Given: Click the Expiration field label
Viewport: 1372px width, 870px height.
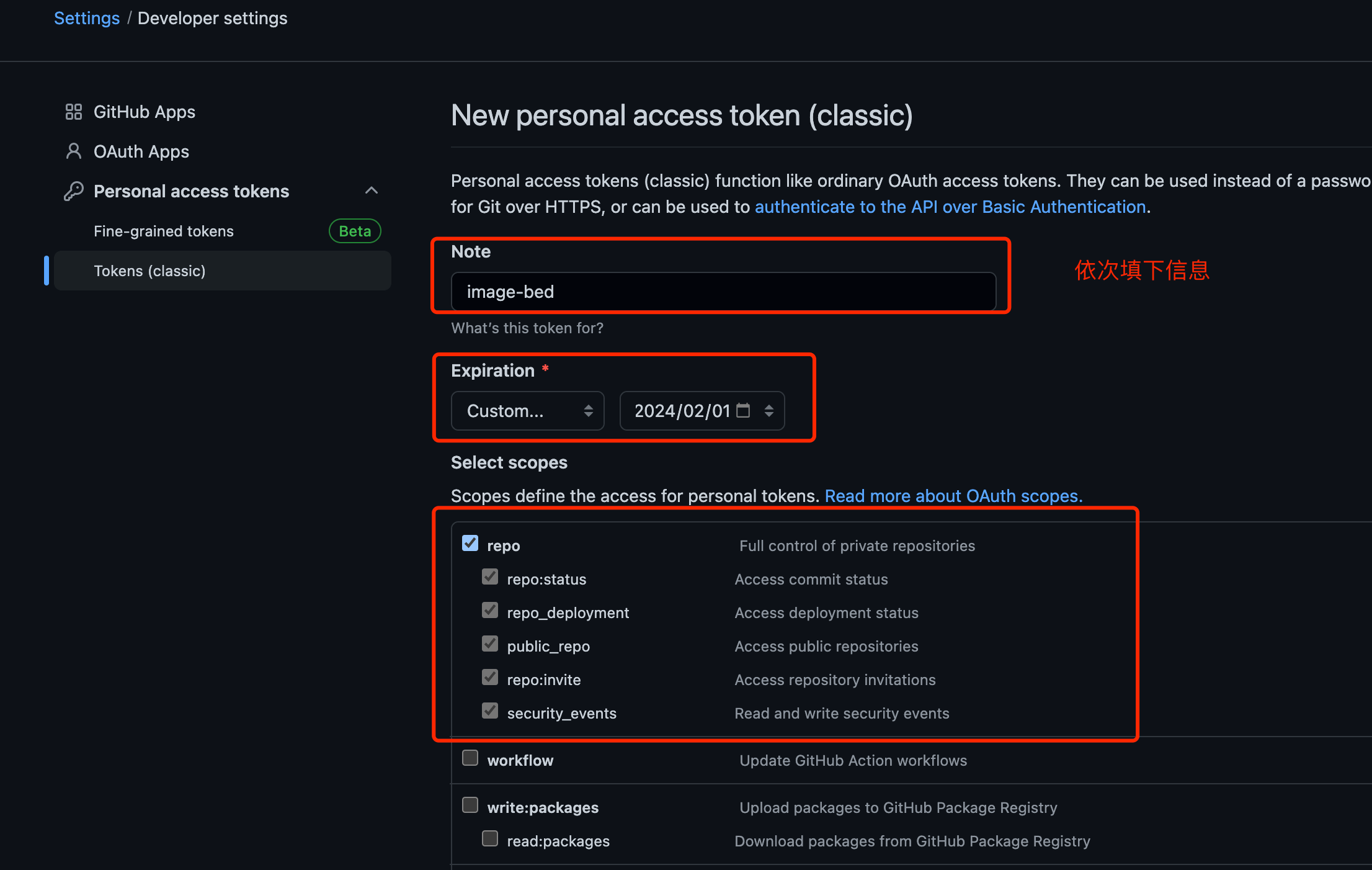Looking at the screenshot, I should coord(492,370).
